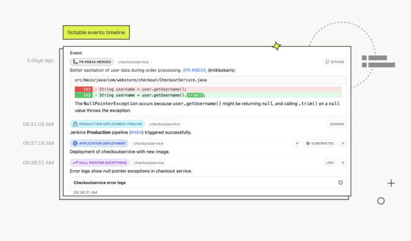Open the #464 pipeline link
Viewport: 411px width, 241px height.
pos(137,132)
